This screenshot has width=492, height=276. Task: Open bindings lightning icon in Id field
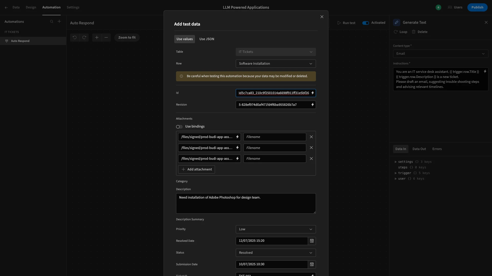pos(312,93)
